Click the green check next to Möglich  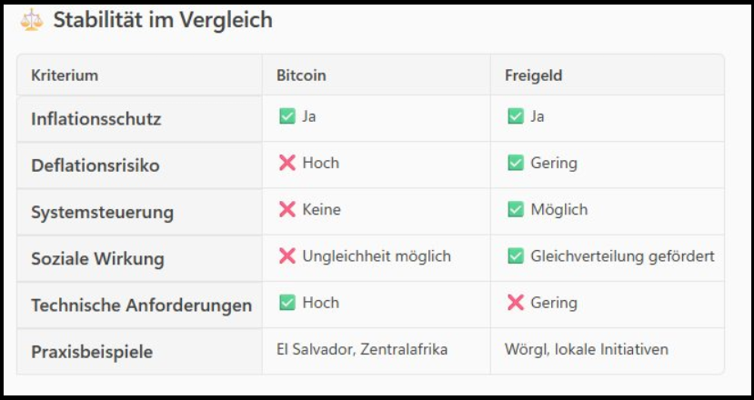[516, 209]
